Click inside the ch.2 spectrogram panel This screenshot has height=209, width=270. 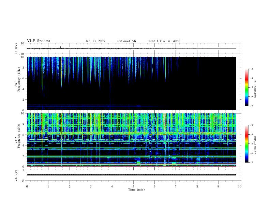point(131,140)
